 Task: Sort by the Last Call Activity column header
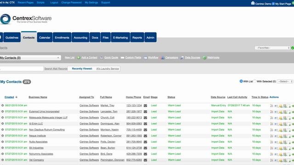(x=237, y=97)
